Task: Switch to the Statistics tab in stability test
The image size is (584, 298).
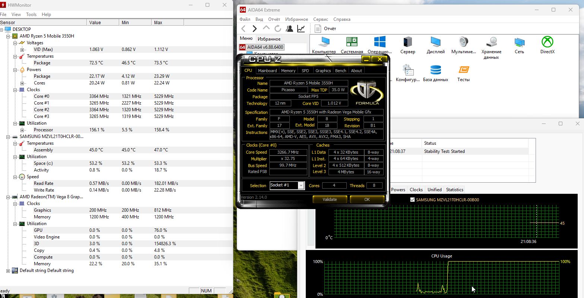Action: click(x=454, y=190)
